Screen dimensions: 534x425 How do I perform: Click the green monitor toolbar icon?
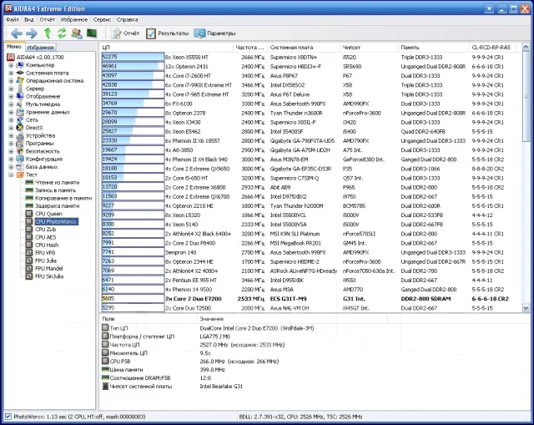click(x=92, y=33)
